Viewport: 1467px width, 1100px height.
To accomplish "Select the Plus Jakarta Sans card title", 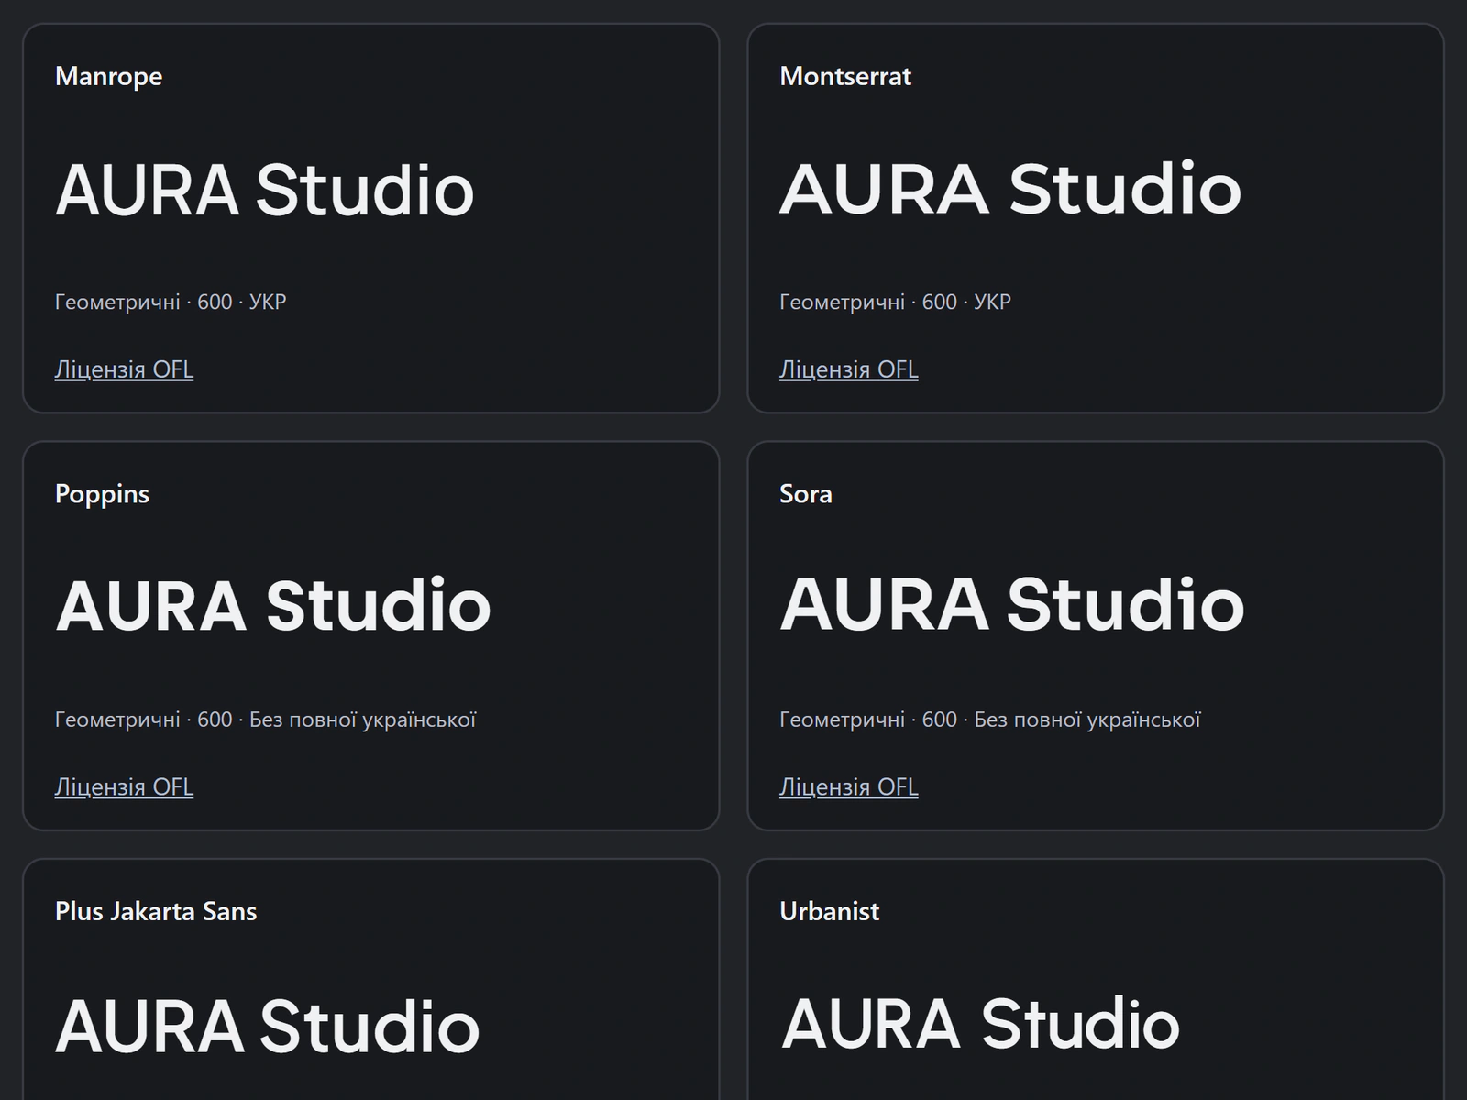I will coord(156,911).
